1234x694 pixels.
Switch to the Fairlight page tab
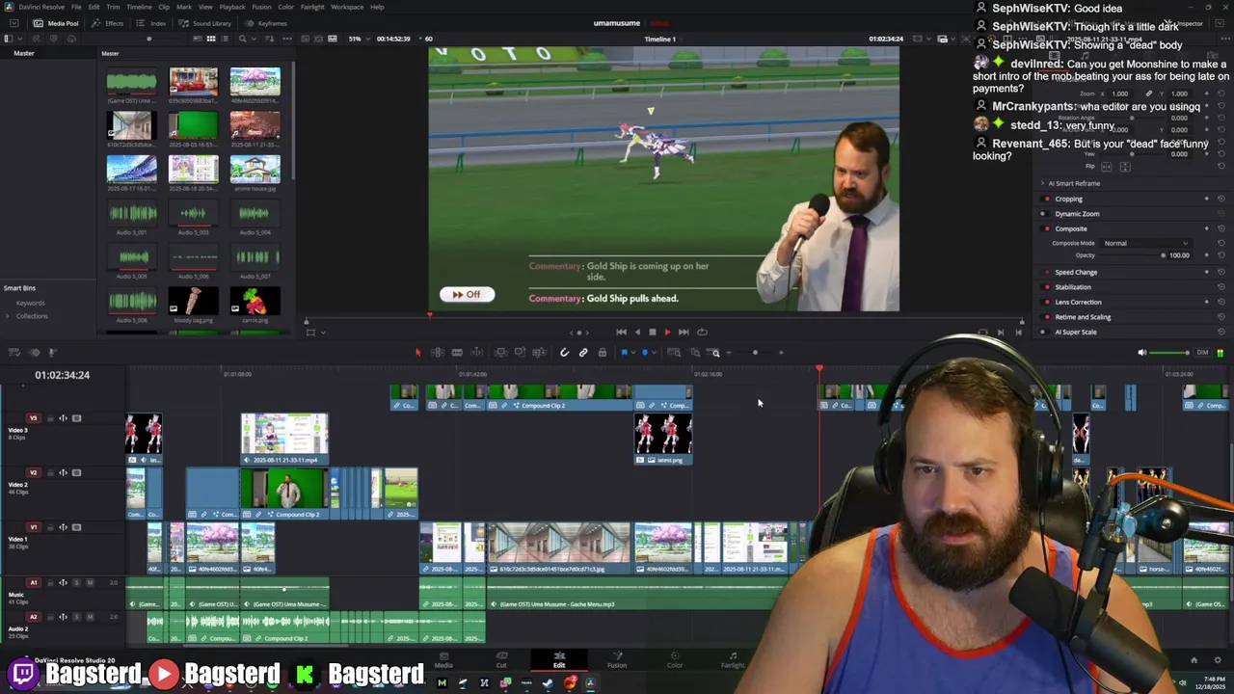[x=733, y=660]
